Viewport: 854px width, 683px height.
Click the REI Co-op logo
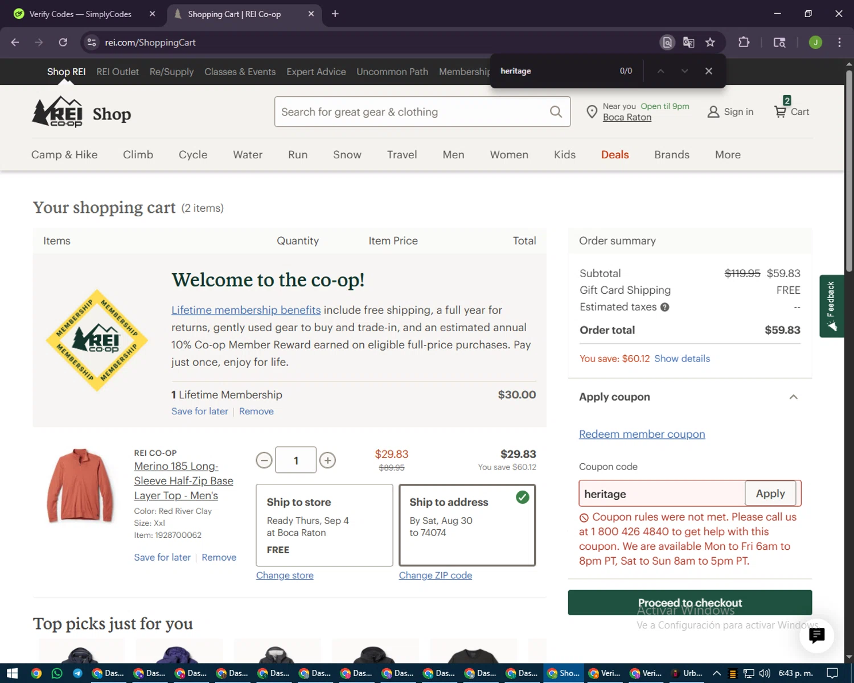[x=58, y=112]
